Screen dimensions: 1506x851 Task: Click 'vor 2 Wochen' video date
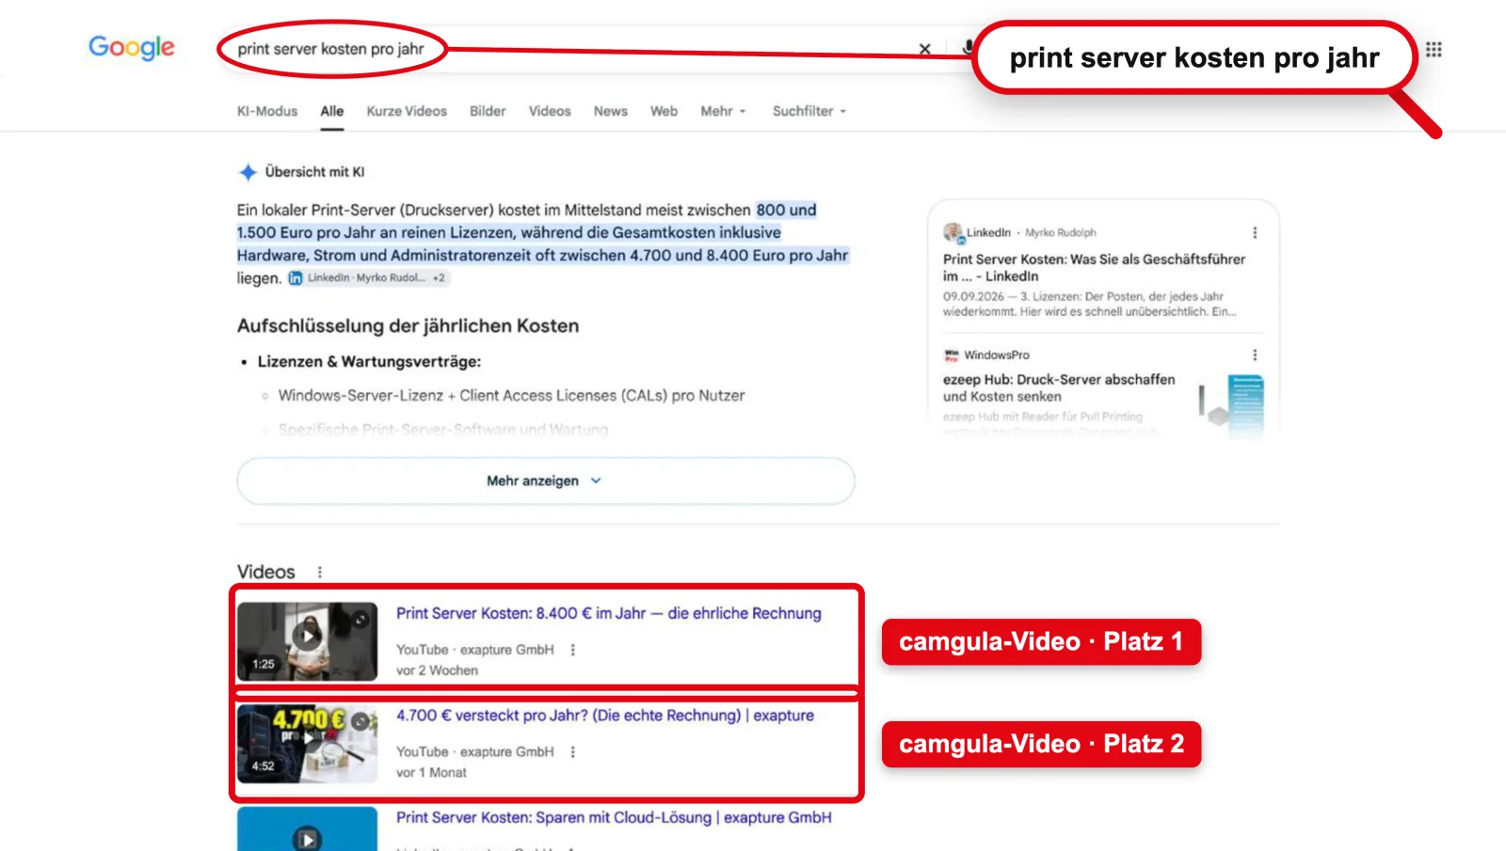[437, 670]
